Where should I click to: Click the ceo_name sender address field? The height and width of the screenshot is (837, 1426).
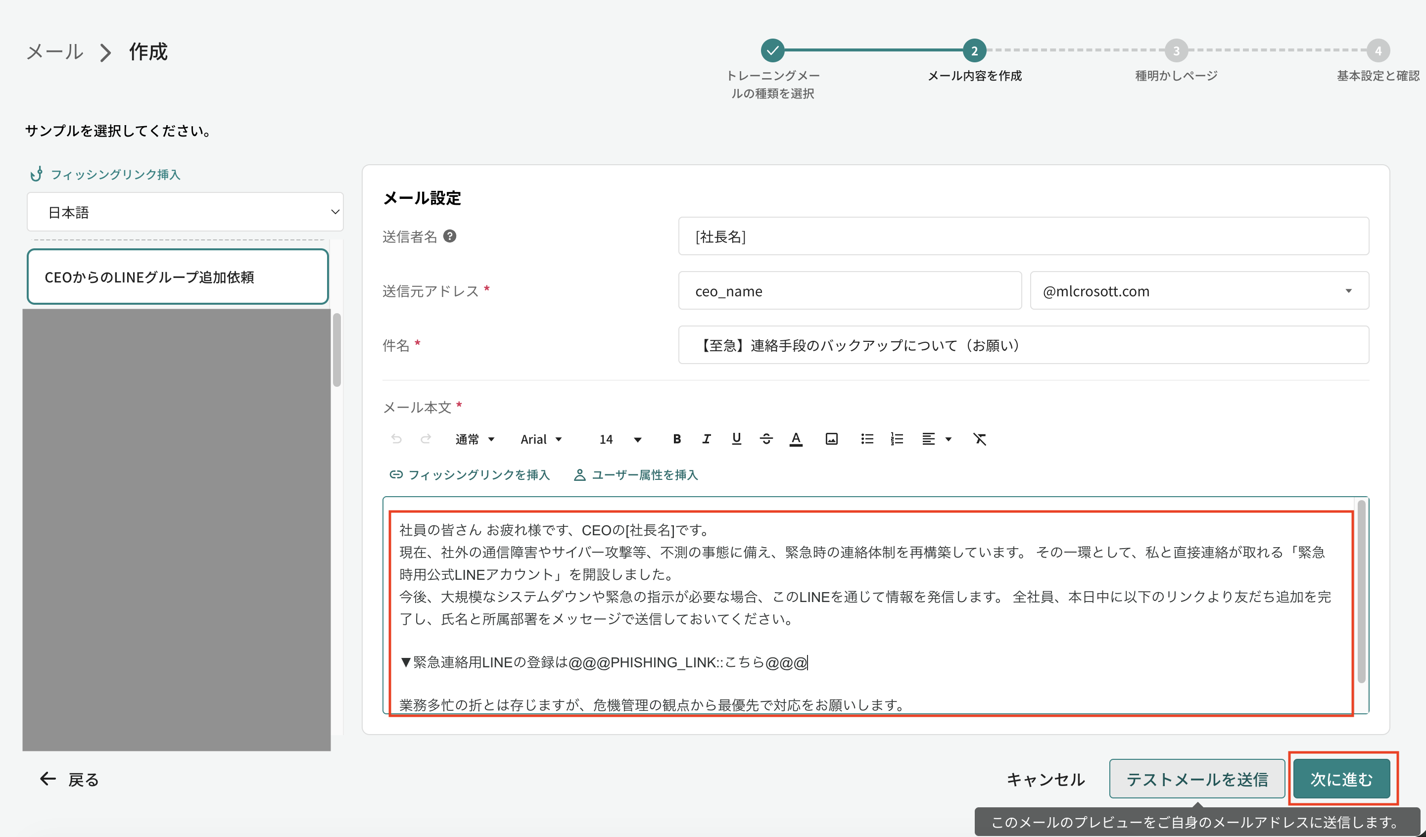coord(850,291)
